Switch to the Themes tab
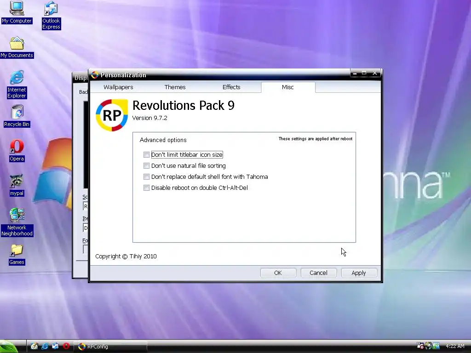Screen dimensions: 471x353 [175, 87]
